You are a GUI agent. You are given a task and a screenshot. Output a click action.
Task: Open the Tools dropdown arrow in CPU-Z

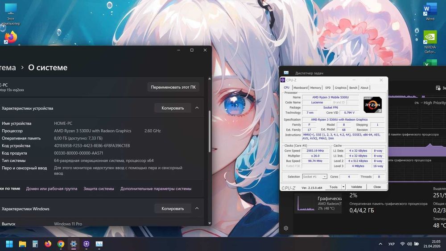click(343, 187)
